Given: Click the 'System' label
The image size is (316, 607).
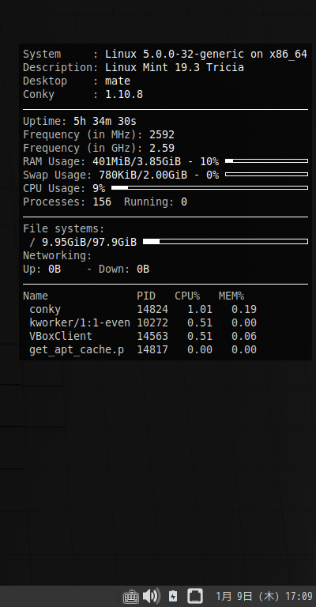Looking at the screenshot, I should (42, 55).
